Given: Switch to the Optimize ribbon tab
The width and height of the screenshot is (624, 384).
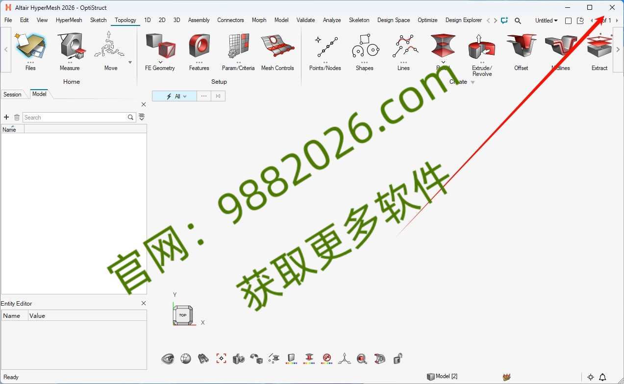Looking at the screenshot, I should (427, 20).
